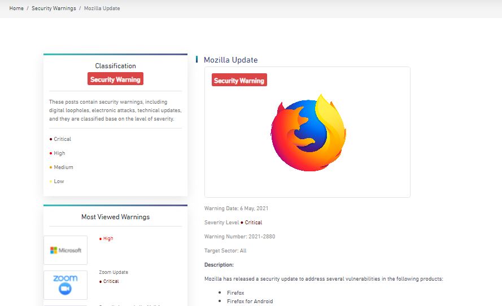The image size is (502, 306).
Task: Click Firefox for Android list item
Action: [x=250, y=301]
